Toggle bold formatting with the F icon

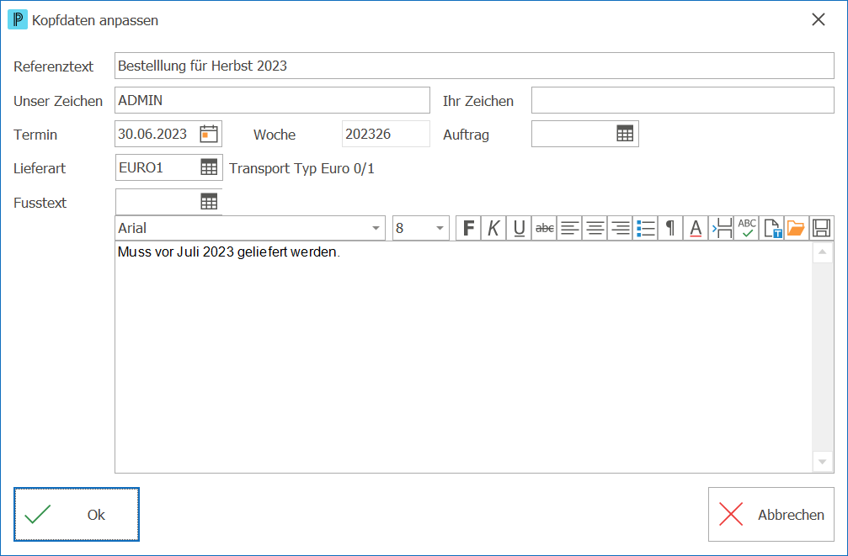tap(468, 228)
